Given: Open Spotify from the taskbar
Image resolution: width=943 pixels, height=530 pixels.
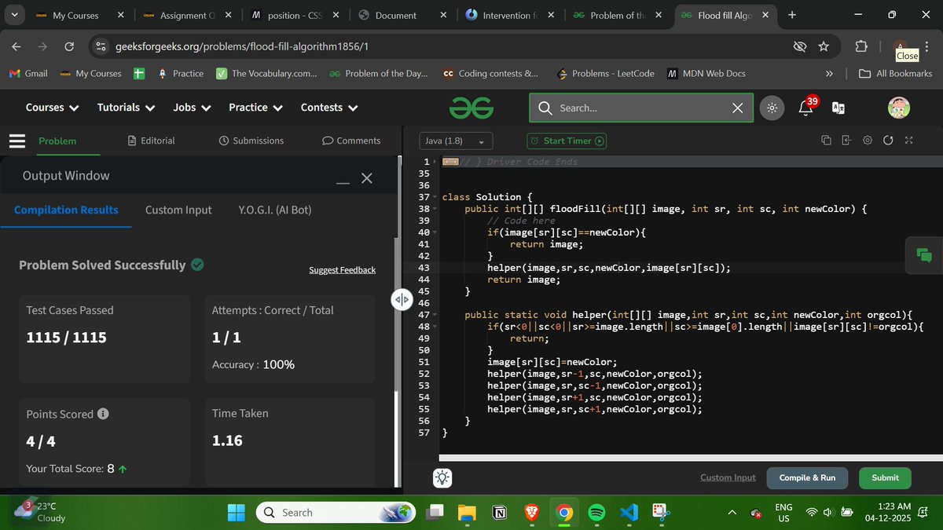Looking at the screenshot, I should [596, 513].
